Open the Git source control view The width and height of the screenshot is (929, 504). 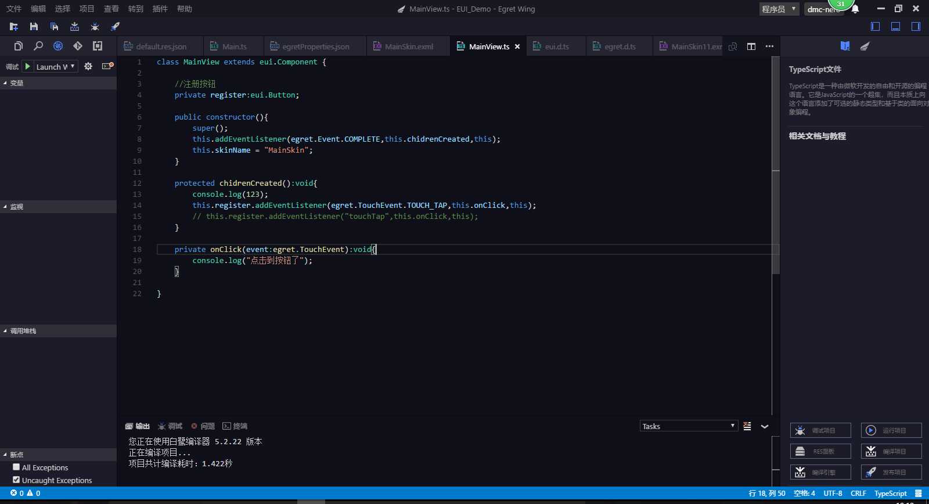pos(78,46)
